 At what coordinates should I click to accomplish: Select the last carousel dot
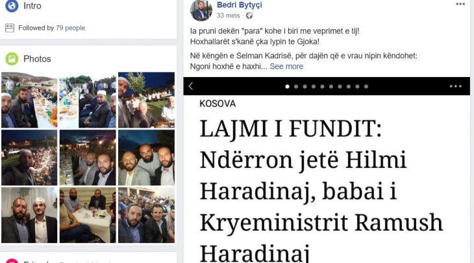(x=366, y=87)
